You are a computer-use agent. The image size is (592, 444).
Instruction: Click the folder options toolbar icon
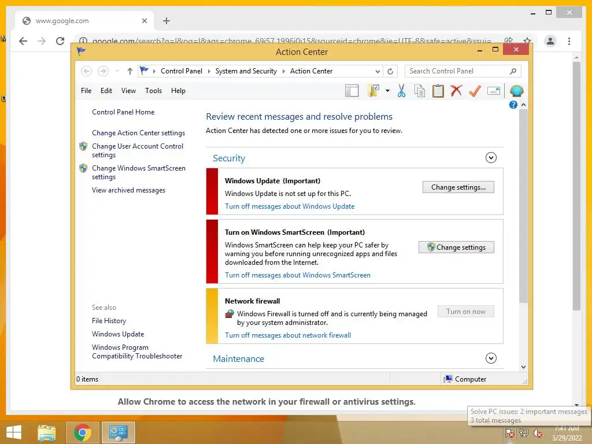tap(373, 91)
